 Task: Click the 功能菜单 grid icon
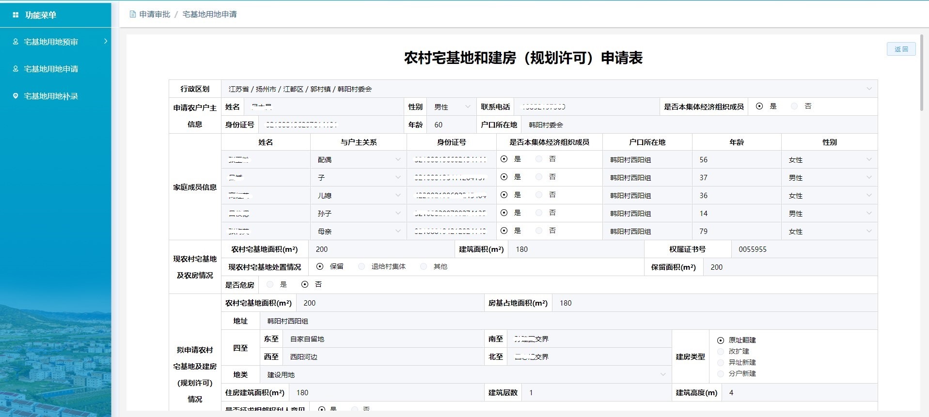(16, 15)
